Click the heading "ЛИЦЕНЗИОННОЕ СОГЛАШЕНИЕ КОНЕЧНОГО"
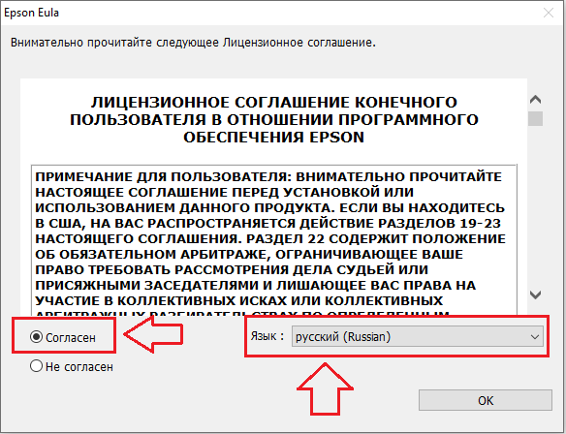Screen dimensions: 566x434 pyautogui.click(x=274, y=103)
